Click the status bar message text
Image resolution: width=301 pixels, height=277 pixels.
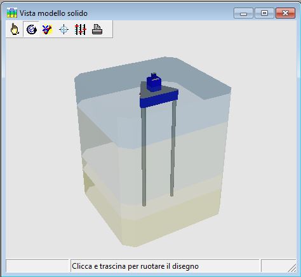click(135, 266)
